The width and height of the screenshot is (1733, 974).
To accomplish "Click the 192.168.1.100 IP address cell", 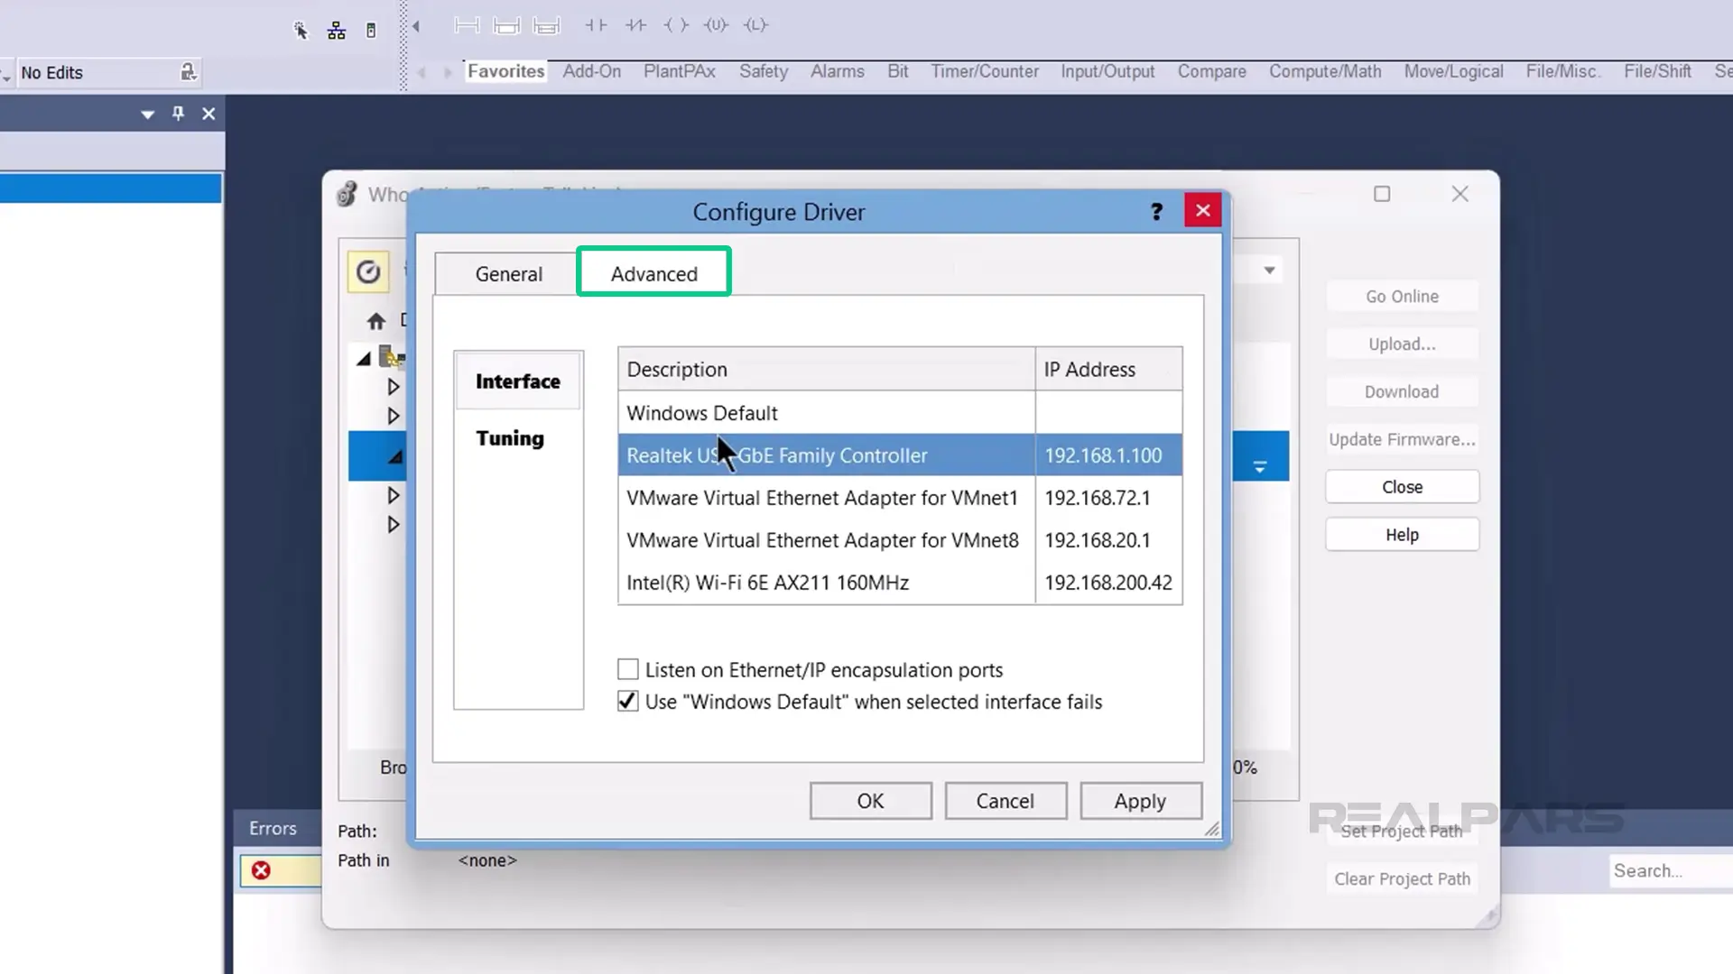I will click(1108, 455).
